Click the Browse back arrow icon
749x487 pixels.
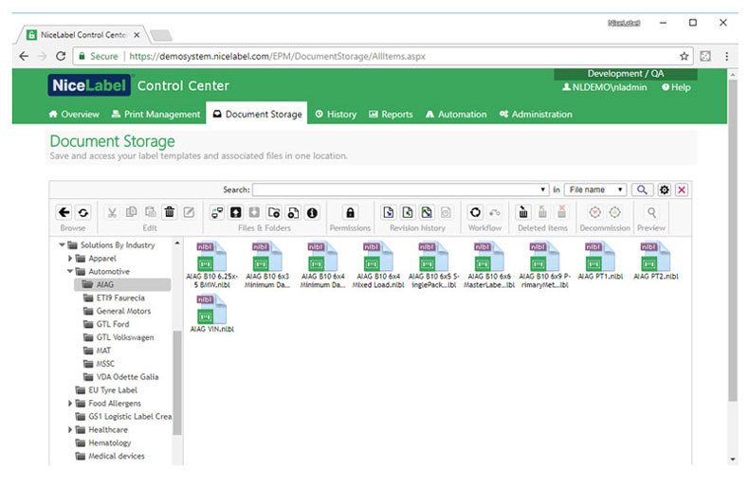(x=64, y=212)
